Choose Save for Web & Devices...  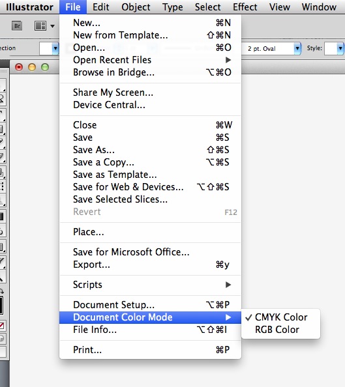(150, 186)
